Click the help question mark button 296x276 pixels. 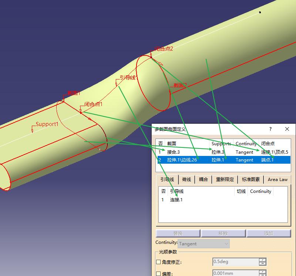pyautogui.click(x=270, y=129)
